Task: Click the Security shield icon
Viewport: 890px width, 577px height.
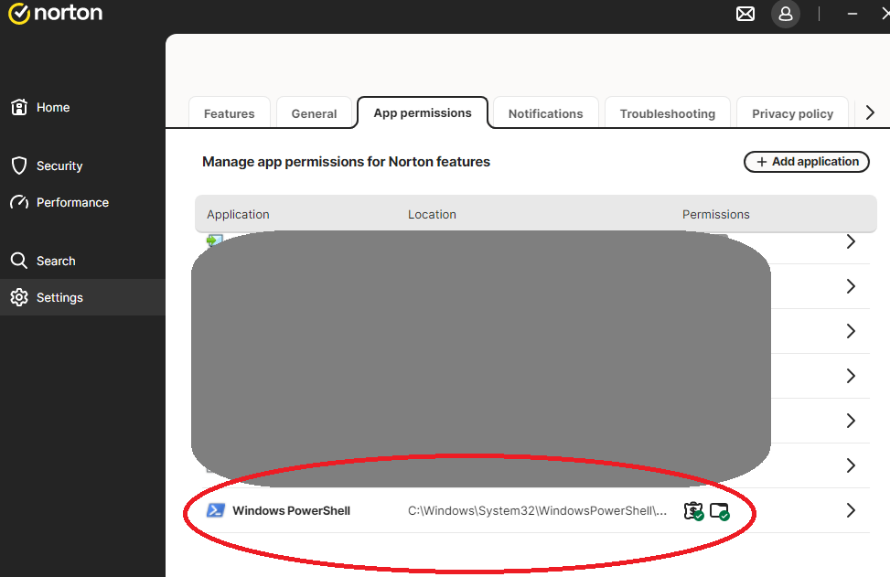Action: coord(19,166)
